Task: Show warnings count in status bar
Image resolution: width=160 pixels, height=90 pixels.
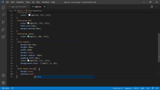Action: point(8,88)
